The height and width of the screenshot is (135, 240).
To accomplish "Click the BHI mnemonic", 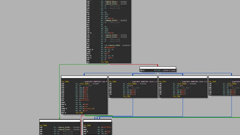I will [x=88, y=62].
